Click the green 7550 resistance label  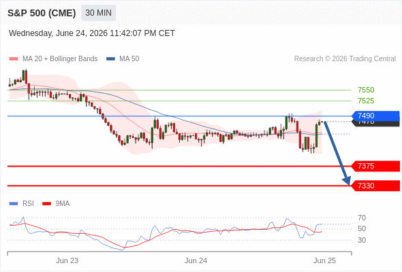click(366, 90)
